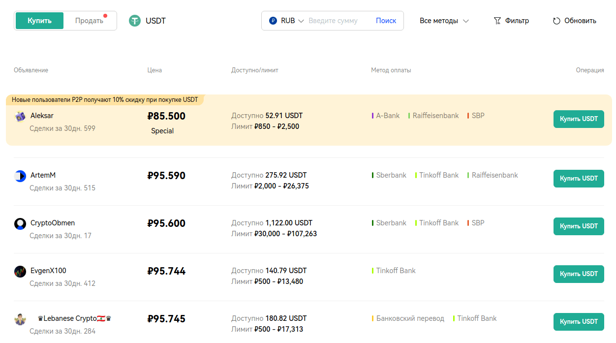The height and width of the screenshot is (343, 616).
Task: Click the filter funnel icon
Action: 497,21
